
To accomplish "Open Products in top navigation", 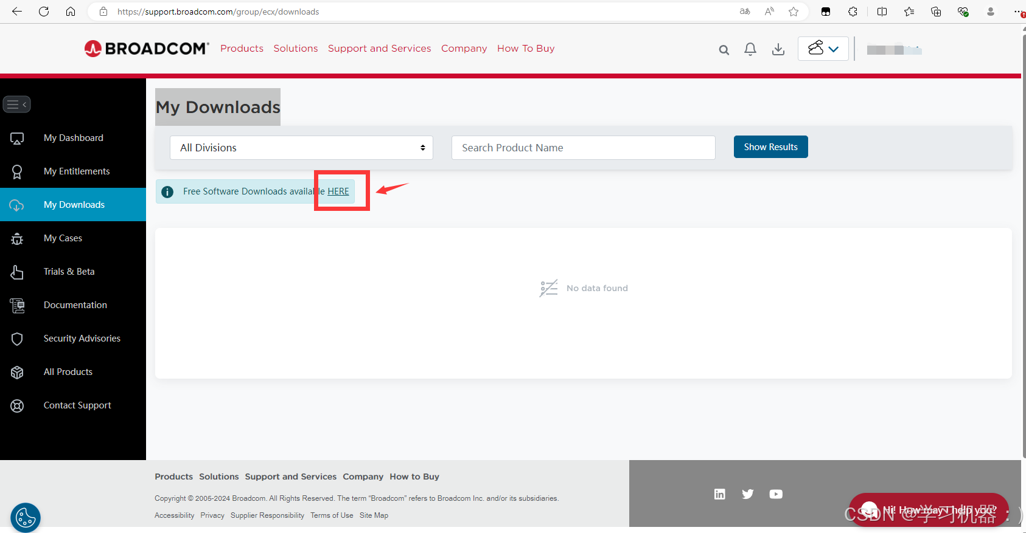I will (242, 49).
